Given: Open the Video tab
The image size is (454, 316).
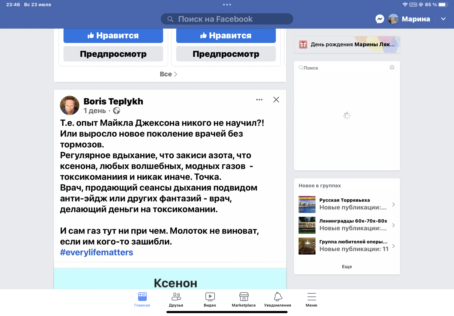Looking at the screenshot, I should click(x=210, y=300).
